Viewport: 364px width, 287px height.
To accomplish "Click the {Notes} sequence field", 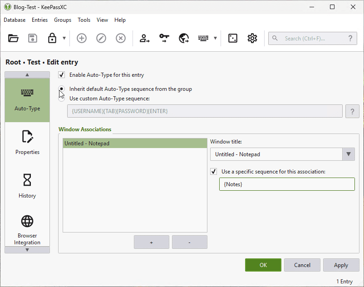I will (x=287, y=184).
